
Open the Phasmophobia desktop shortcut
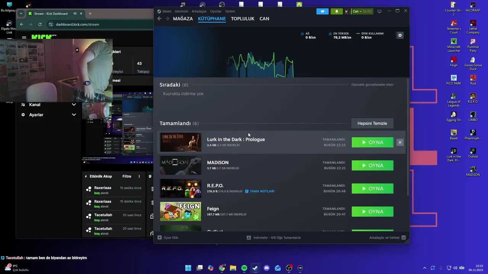click(473, 135)
